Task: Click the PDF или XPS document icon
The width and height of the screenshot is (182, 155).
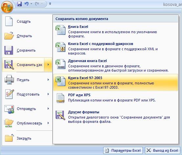Action: [60, 98]
